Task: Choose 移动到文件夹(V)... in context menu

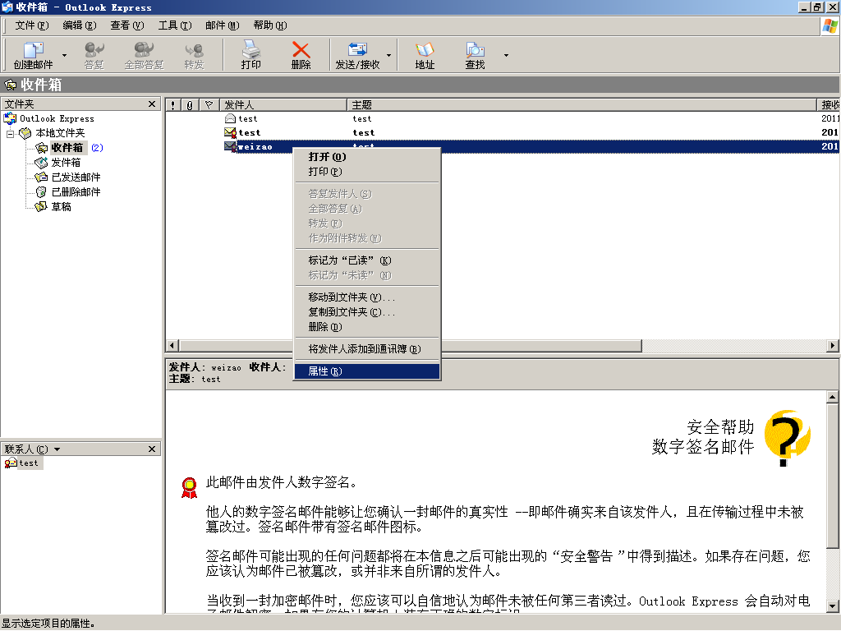Action: (x=367, y=297)
